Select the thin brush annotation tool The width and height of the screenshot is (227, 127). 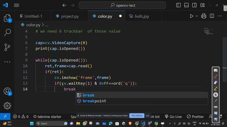(x=216, y=101)
